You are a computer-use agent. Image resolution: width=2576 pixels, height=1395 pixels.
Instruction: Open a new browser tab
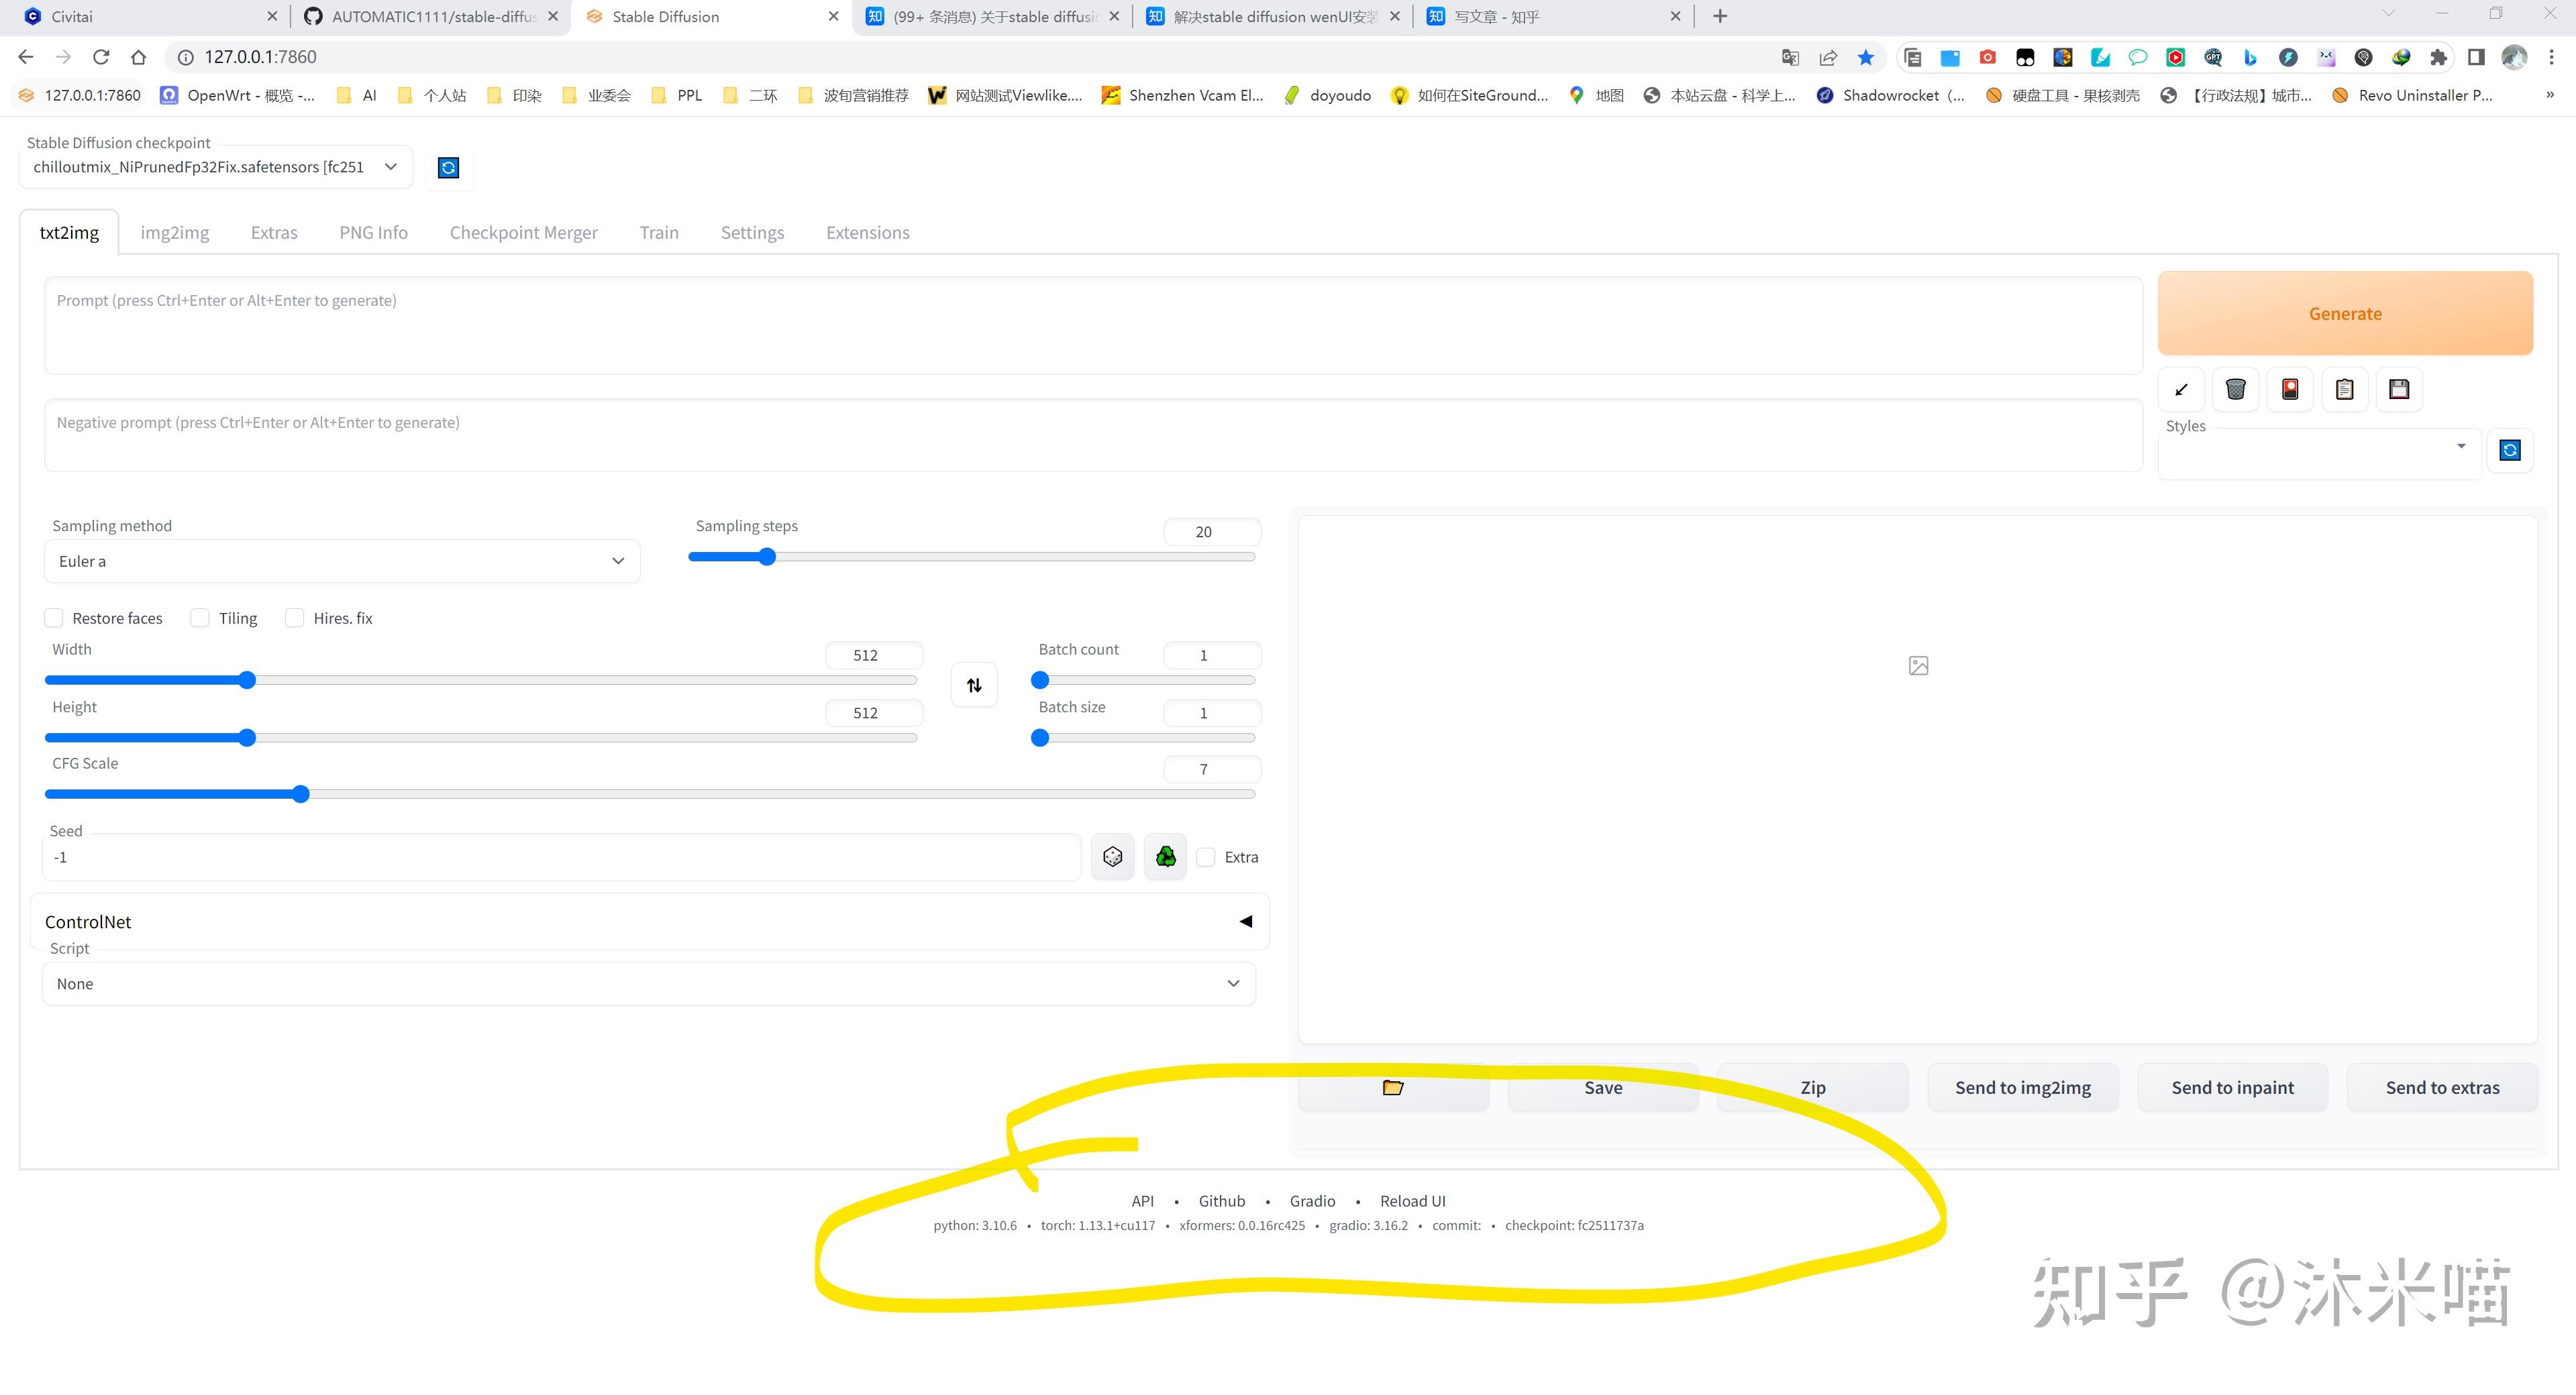coord(1720,16)
